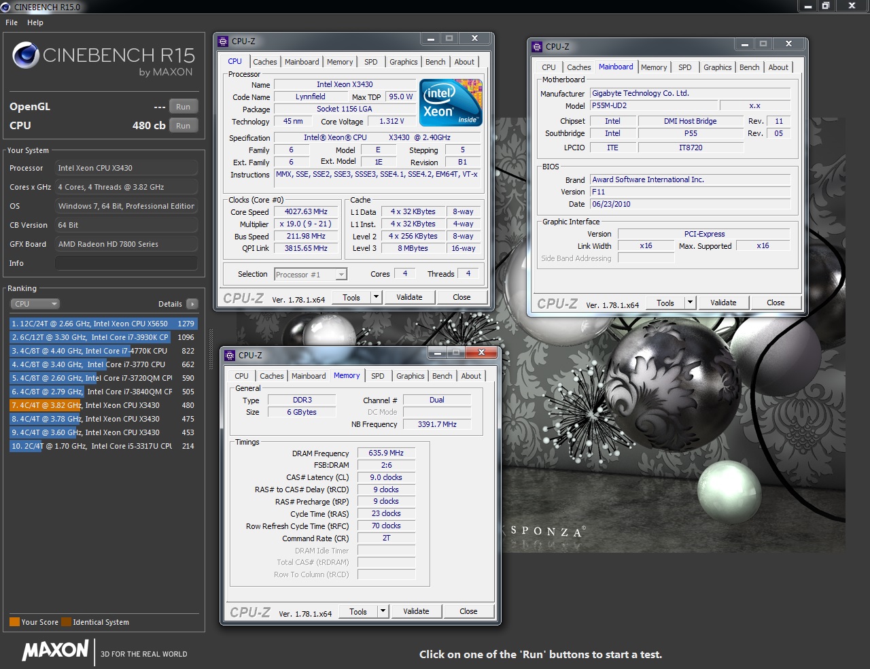Screen dimensions: 870x669
Task: Run the CPU benchmark test
Action: [183, 126]
